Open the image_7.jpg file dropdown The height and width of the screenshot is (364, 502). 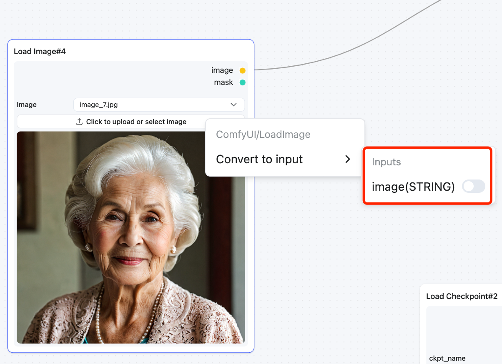158,105
